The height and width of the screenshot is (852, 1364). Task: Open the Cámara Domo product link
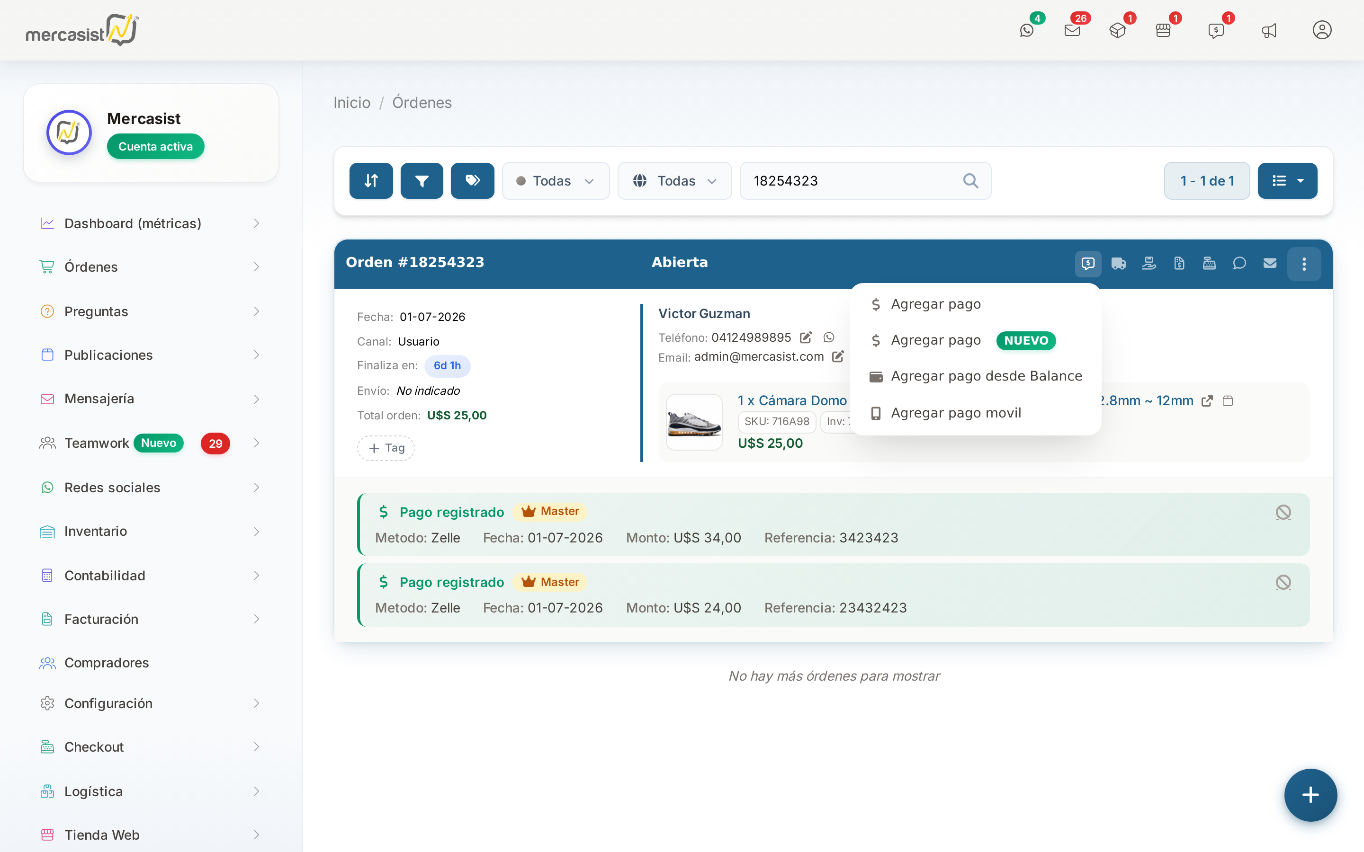tap(792, 400)
